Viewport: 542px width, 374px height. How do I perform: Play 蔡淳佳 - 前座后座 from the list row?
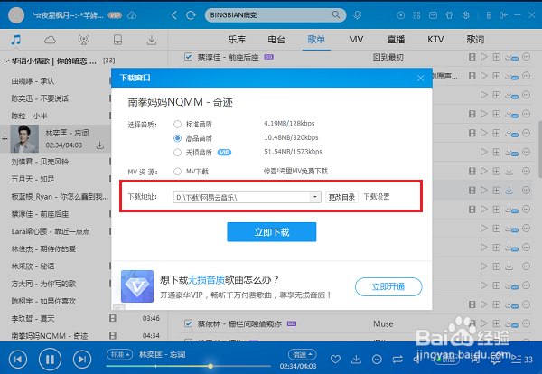484,57
